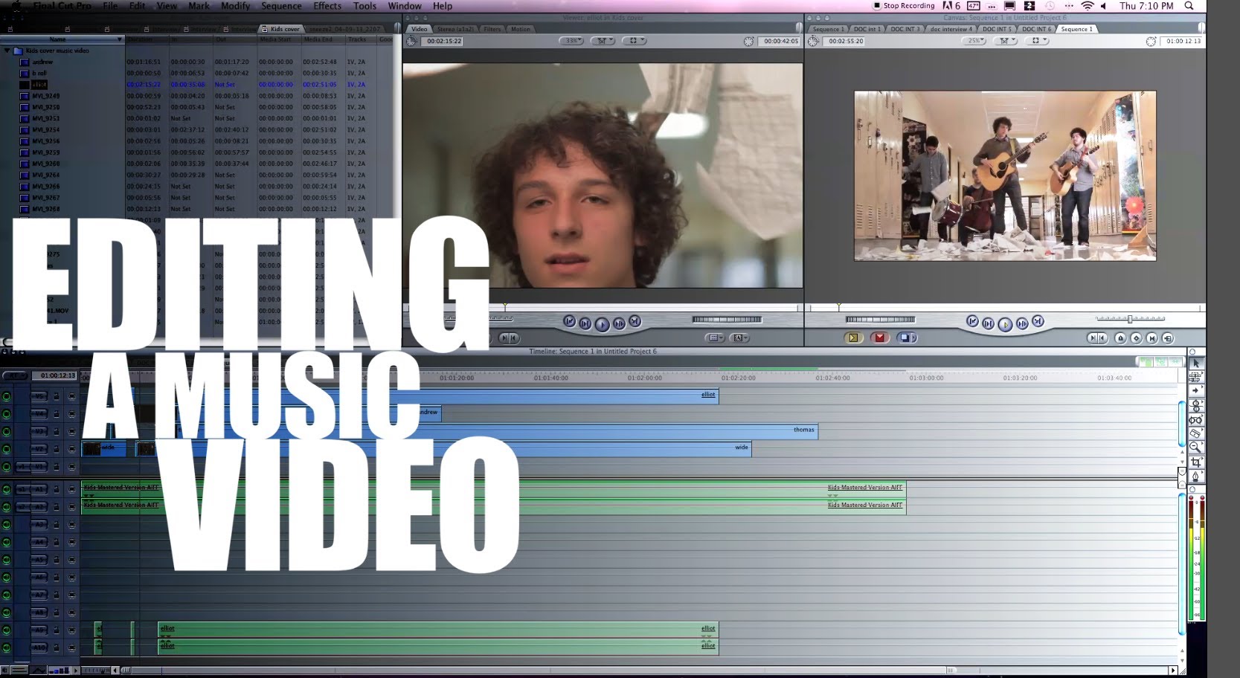The height and width of the screenshot is (678, 1240).
Task: Lock audio track A2
Action: click(x=57, y=507)
